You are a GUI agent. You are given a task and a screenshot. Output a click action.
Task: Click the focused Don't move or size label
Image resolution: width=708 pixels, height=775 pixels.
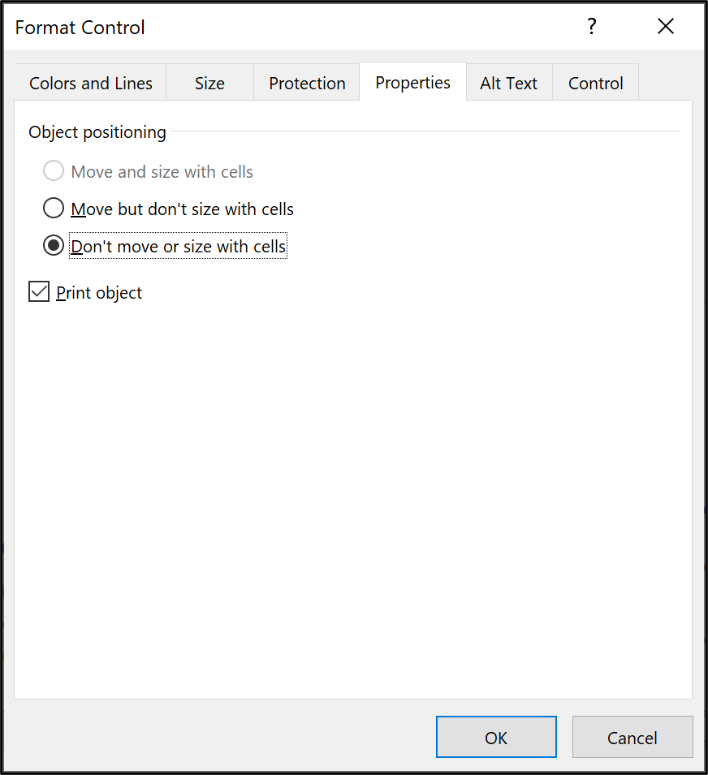[x=177, y=244]
